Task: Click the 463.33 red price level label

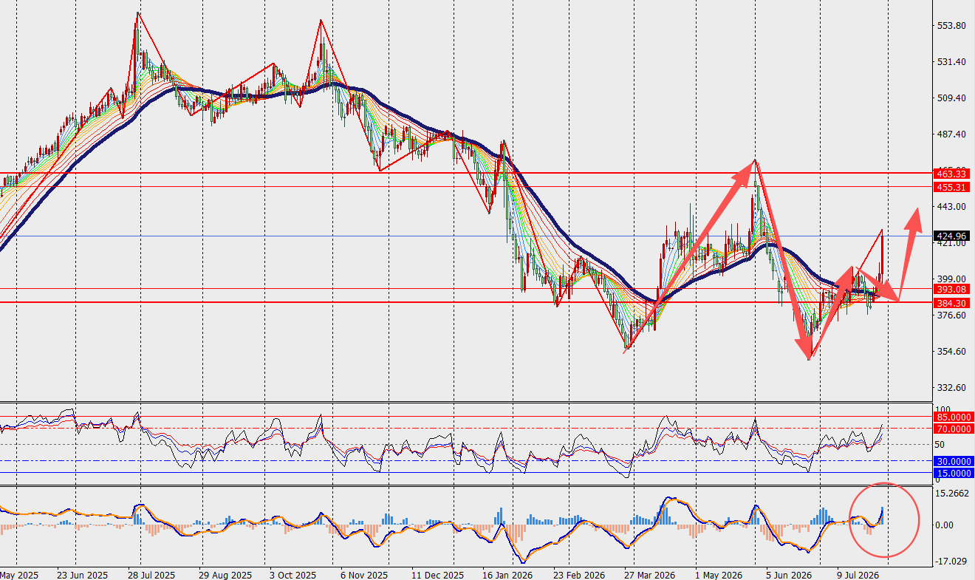Action: coord(951,174)
